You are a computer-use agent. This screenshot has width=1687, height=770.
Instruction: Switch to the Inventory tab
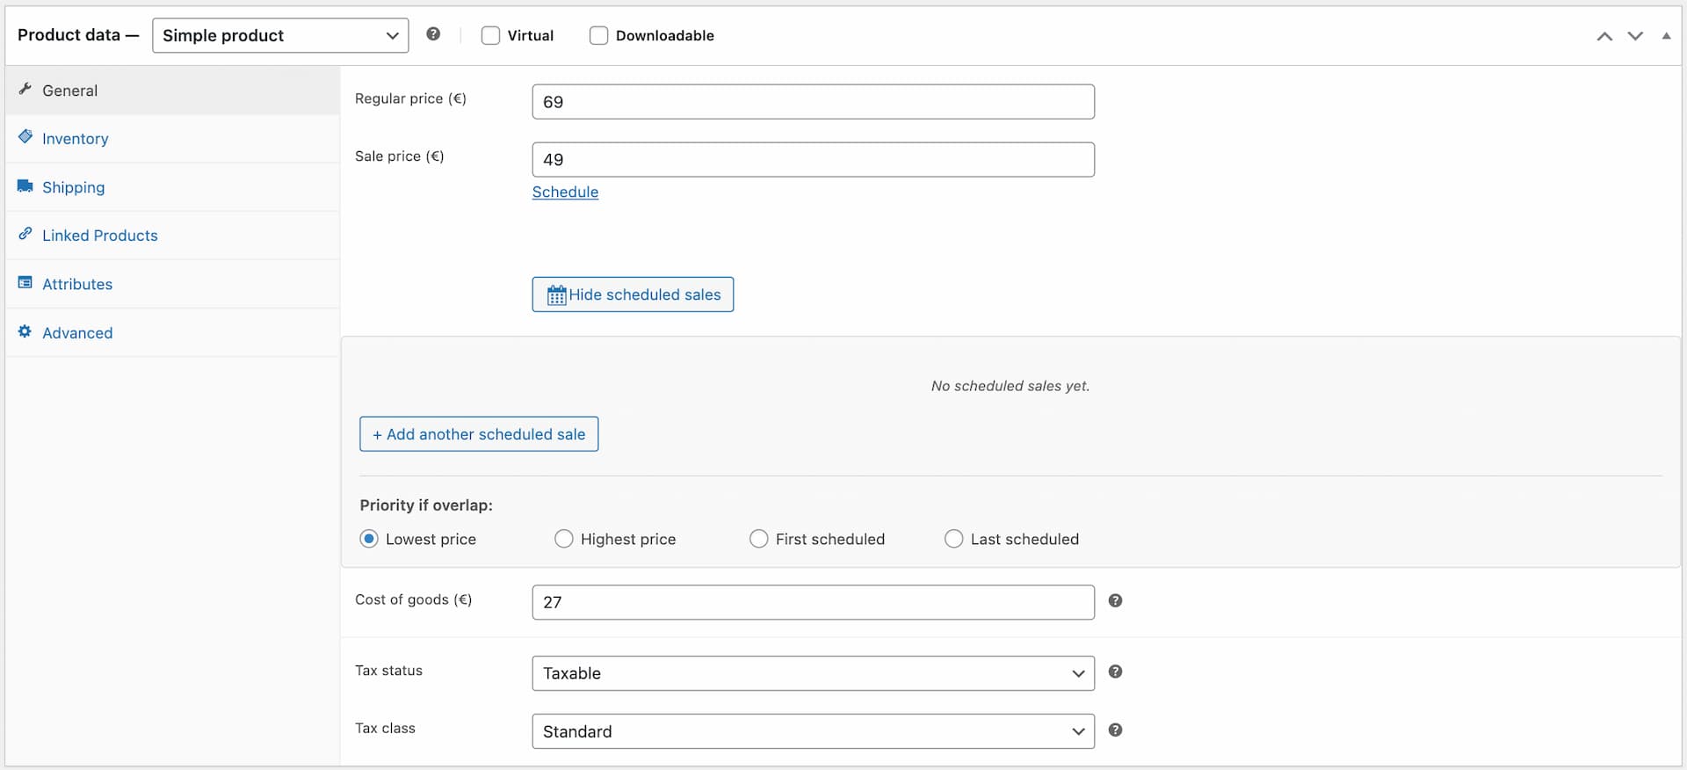click(172, 139)
